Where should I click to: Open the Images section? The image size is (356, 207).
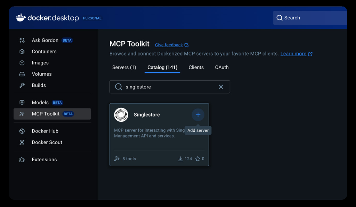[x=52, y=63]
